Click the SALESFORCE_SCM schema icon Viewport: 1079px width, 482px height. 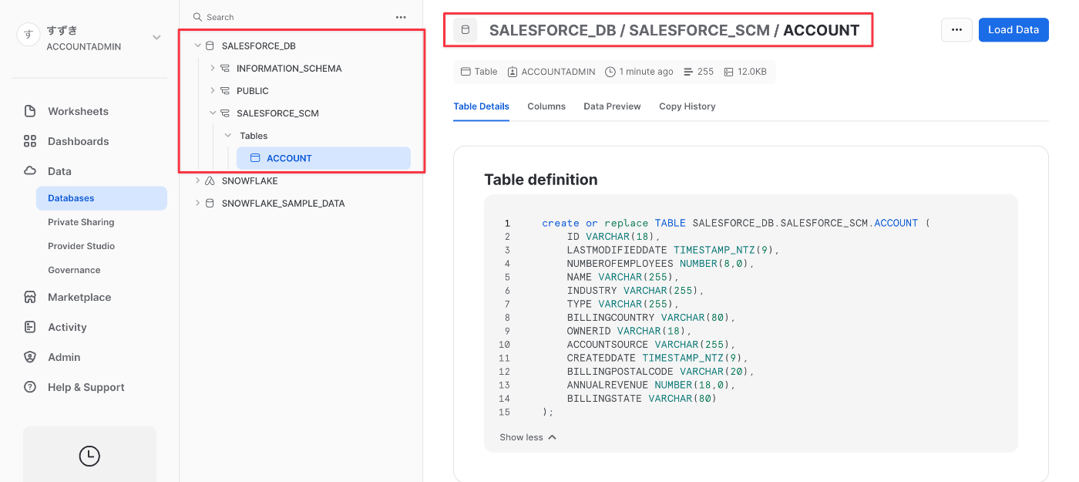(x=225, y=113)
